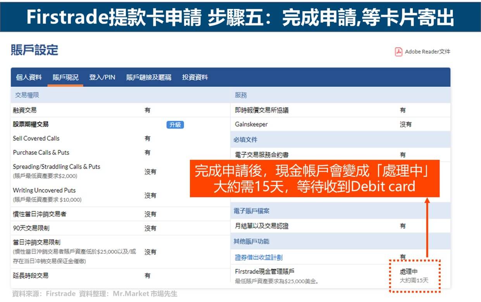Click the Adobe Reader文件 link
Image resolution: width=481 pixels, height=302 pixels.
coord(428,51)
